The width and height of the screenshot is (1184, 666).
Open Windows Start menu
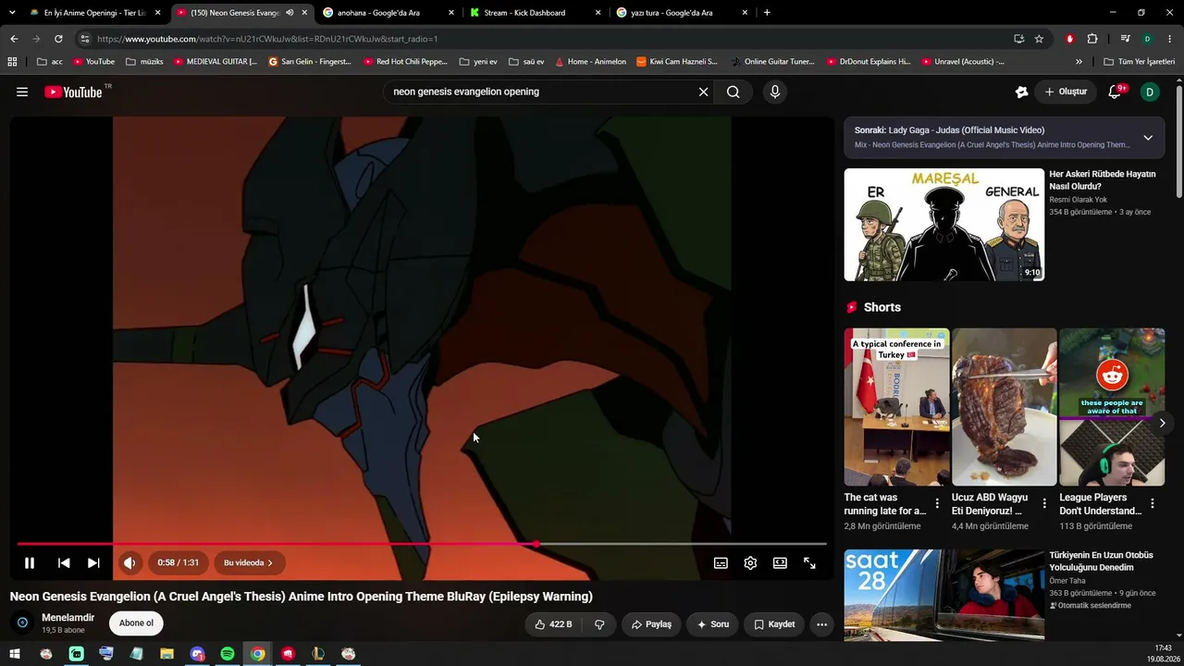15,654
